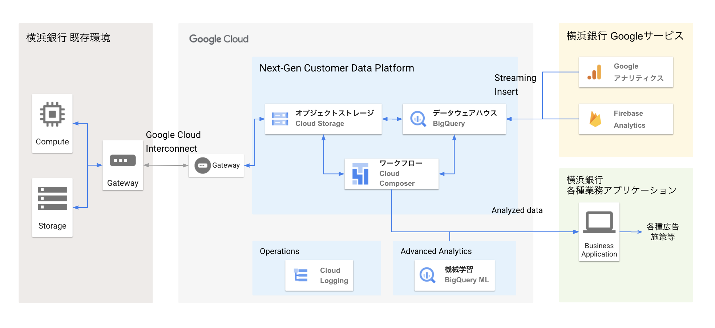
Task: Click the BigQuery ML magnifier icon
Action: [x=427, y=275]
